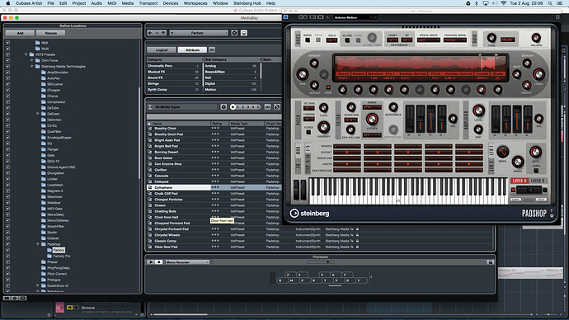This screenshot has width=569, height=320.
Task: Toggle checkbox beside the Groove Agent ONE folder
Action: (x=8, y=167)
